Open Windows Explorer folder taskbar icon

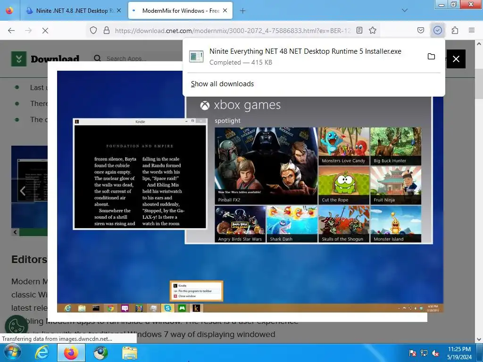coord(130,353)
